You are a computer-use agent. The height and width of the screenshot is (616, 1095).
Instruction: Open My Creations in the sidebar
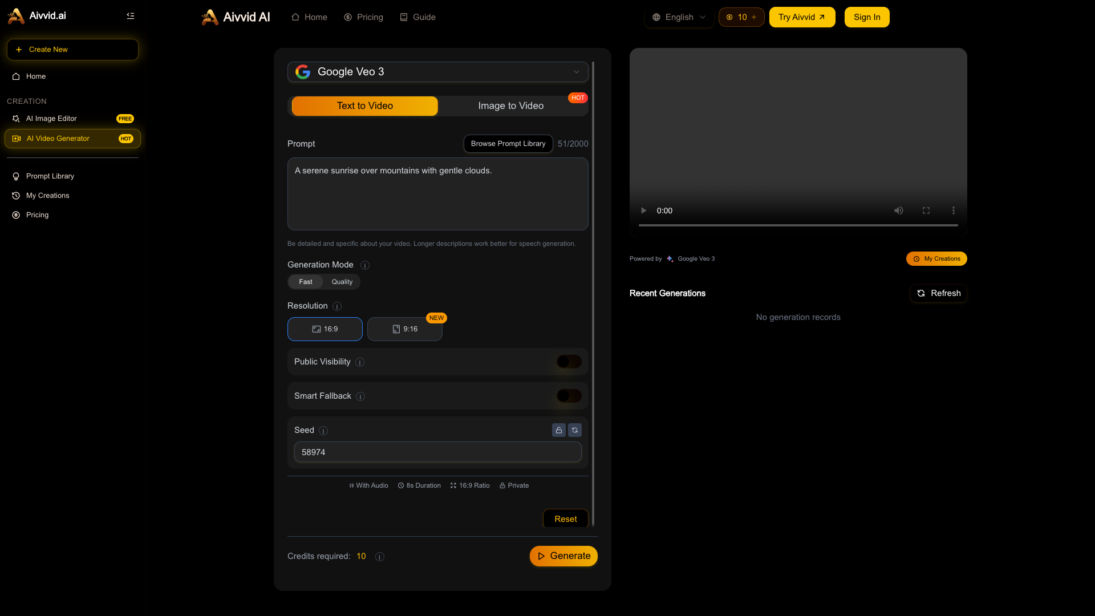tap(72, 196)
